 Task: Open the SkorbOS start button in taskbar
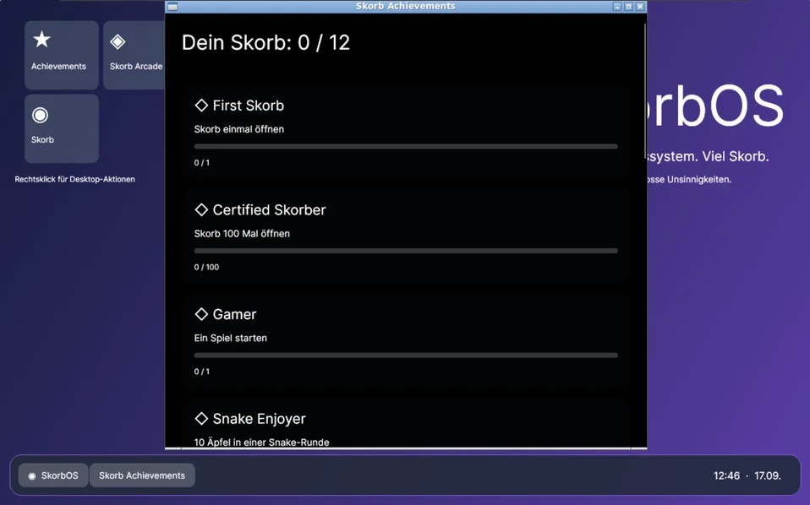coord(53,475)
